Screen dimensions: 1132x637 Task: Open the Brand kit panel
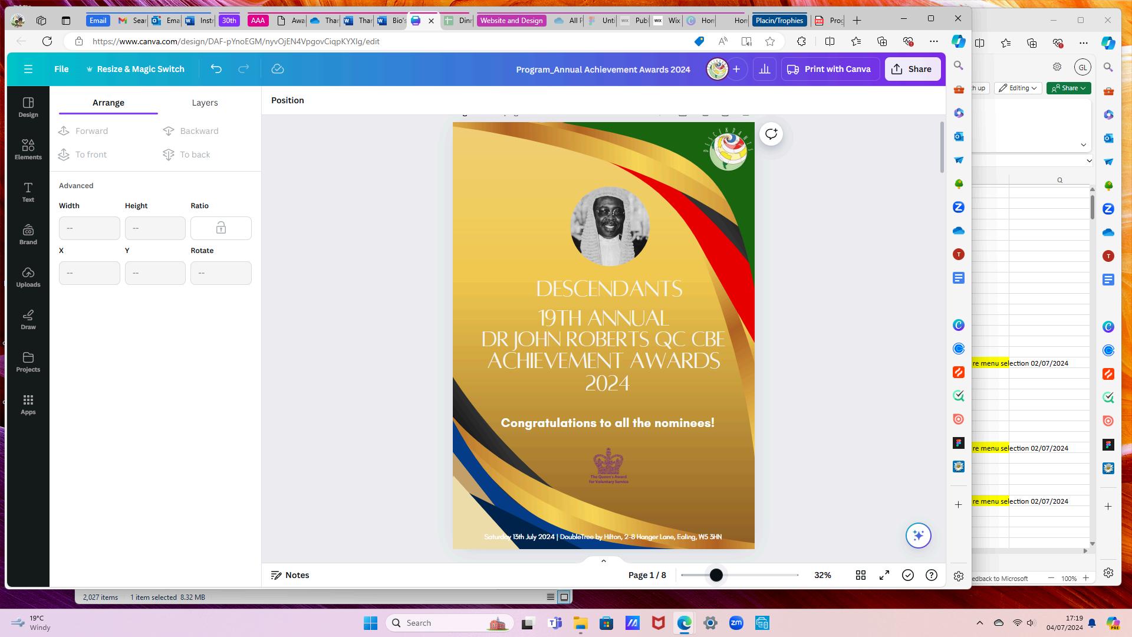click(x=28, y=234)
